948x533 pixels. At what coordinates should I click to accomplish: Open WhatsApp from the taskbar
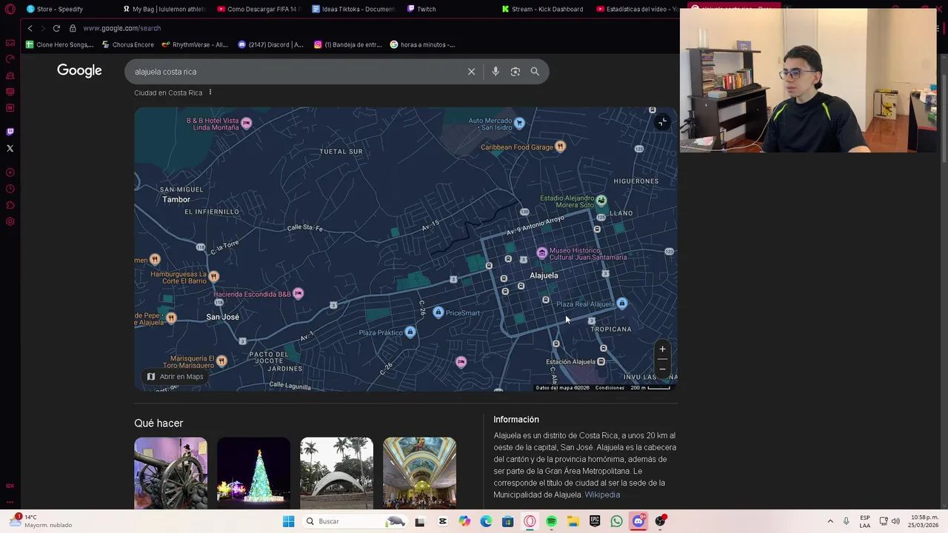click(x=616, y=521)
